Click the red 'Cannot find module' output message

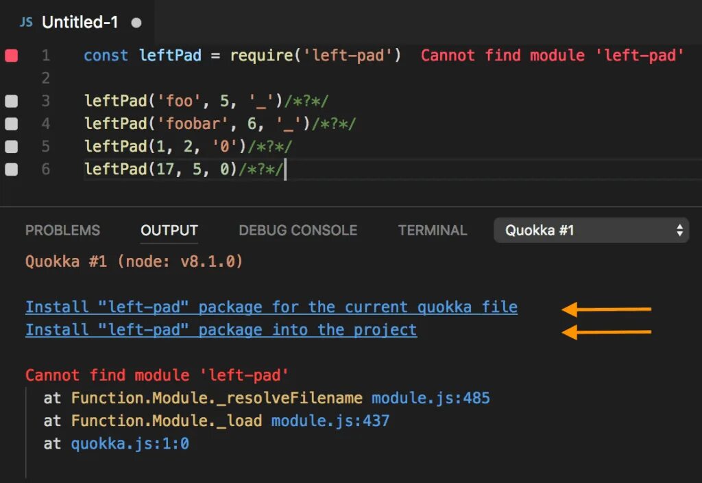coord(157,375)
